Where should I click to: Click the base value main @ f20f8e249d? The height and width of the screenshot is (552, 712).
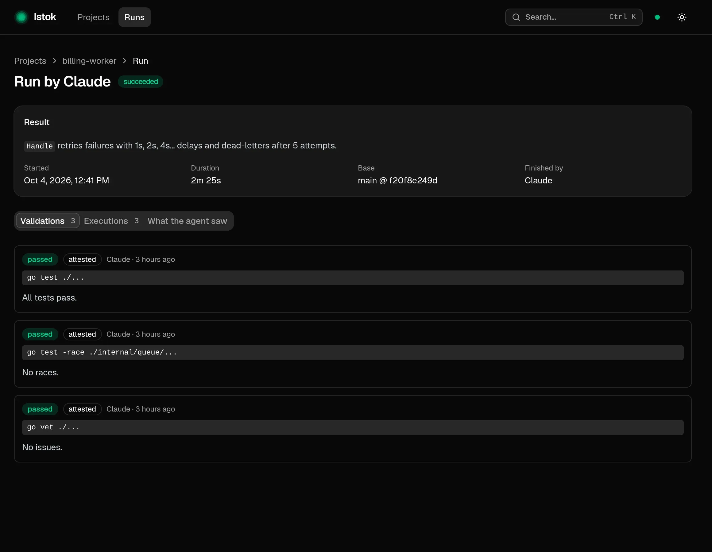click(x=397, y=180)
